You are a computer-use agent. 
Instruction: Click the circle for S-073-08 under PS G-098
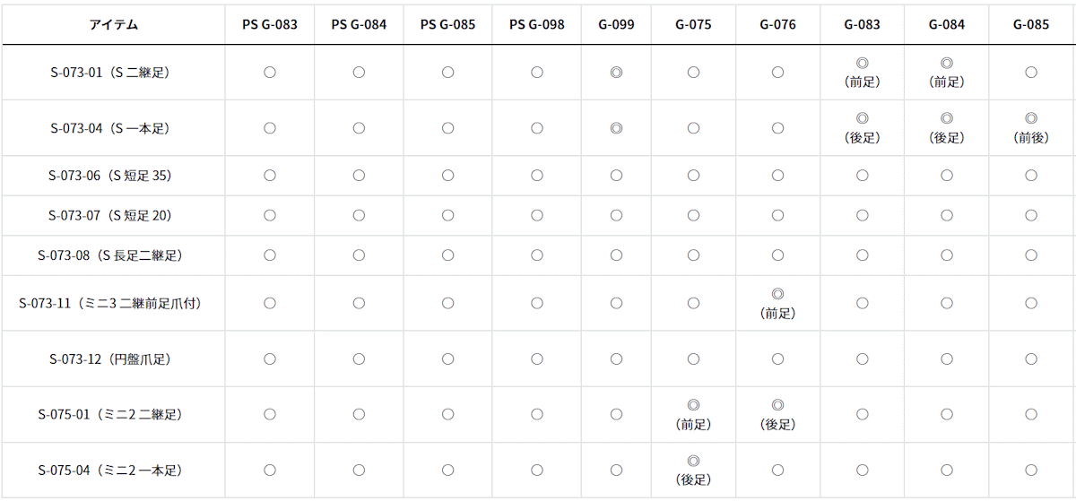click(536, 255)
